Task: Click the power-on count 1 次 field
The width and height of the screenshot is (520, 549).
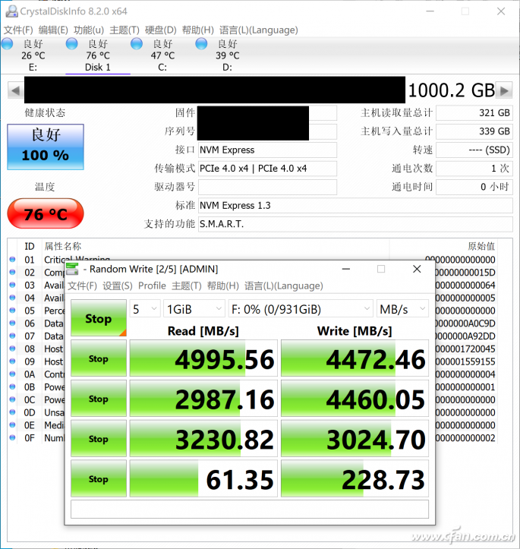Action: pyautogui.click(x=474, y=169)
